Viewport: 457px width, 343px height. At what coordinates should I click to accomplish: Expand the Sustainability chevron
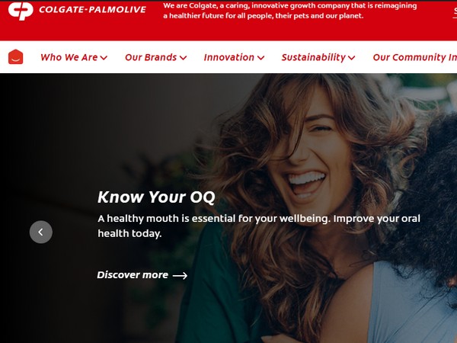[x=351, y=58]
